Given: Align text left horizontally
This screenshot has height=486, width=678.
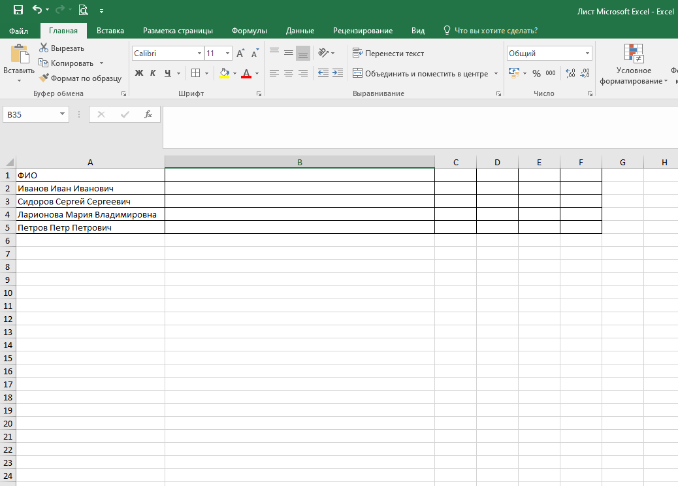Looking at the screenshot, I should click(x=274, y=73).
